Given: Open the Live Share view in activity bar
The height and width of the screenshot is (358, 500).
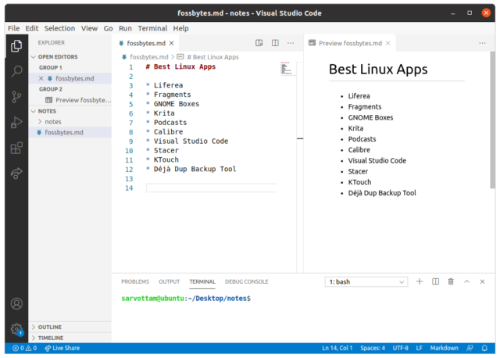Looking at the screenshot, I should [16, 174].
